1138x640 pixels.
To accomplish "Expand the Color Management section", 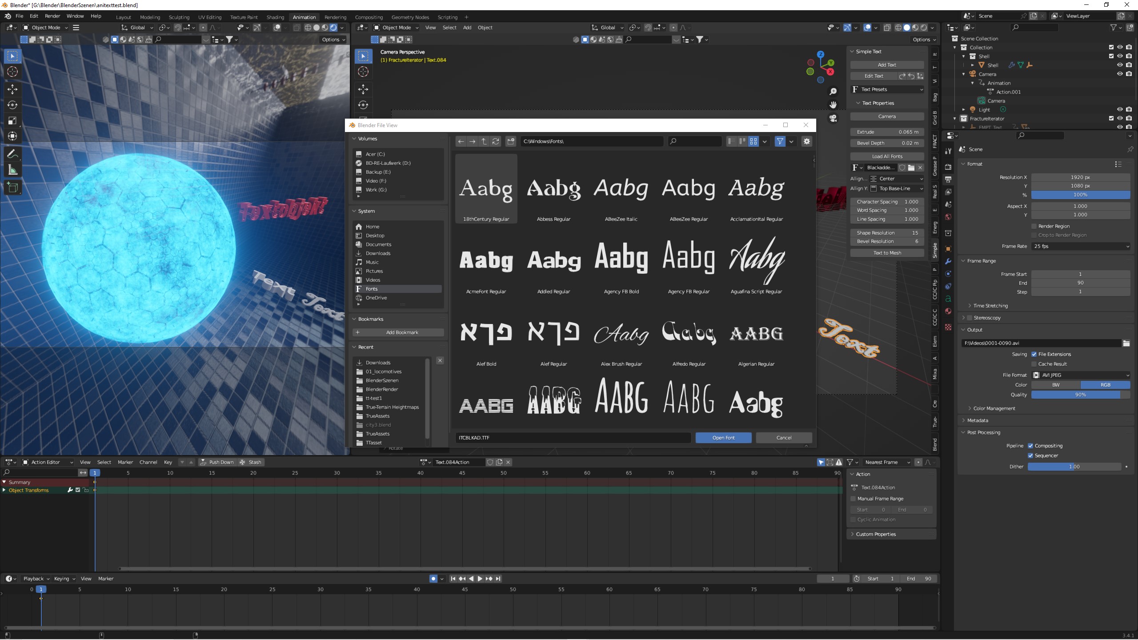I will pos(994,408).
